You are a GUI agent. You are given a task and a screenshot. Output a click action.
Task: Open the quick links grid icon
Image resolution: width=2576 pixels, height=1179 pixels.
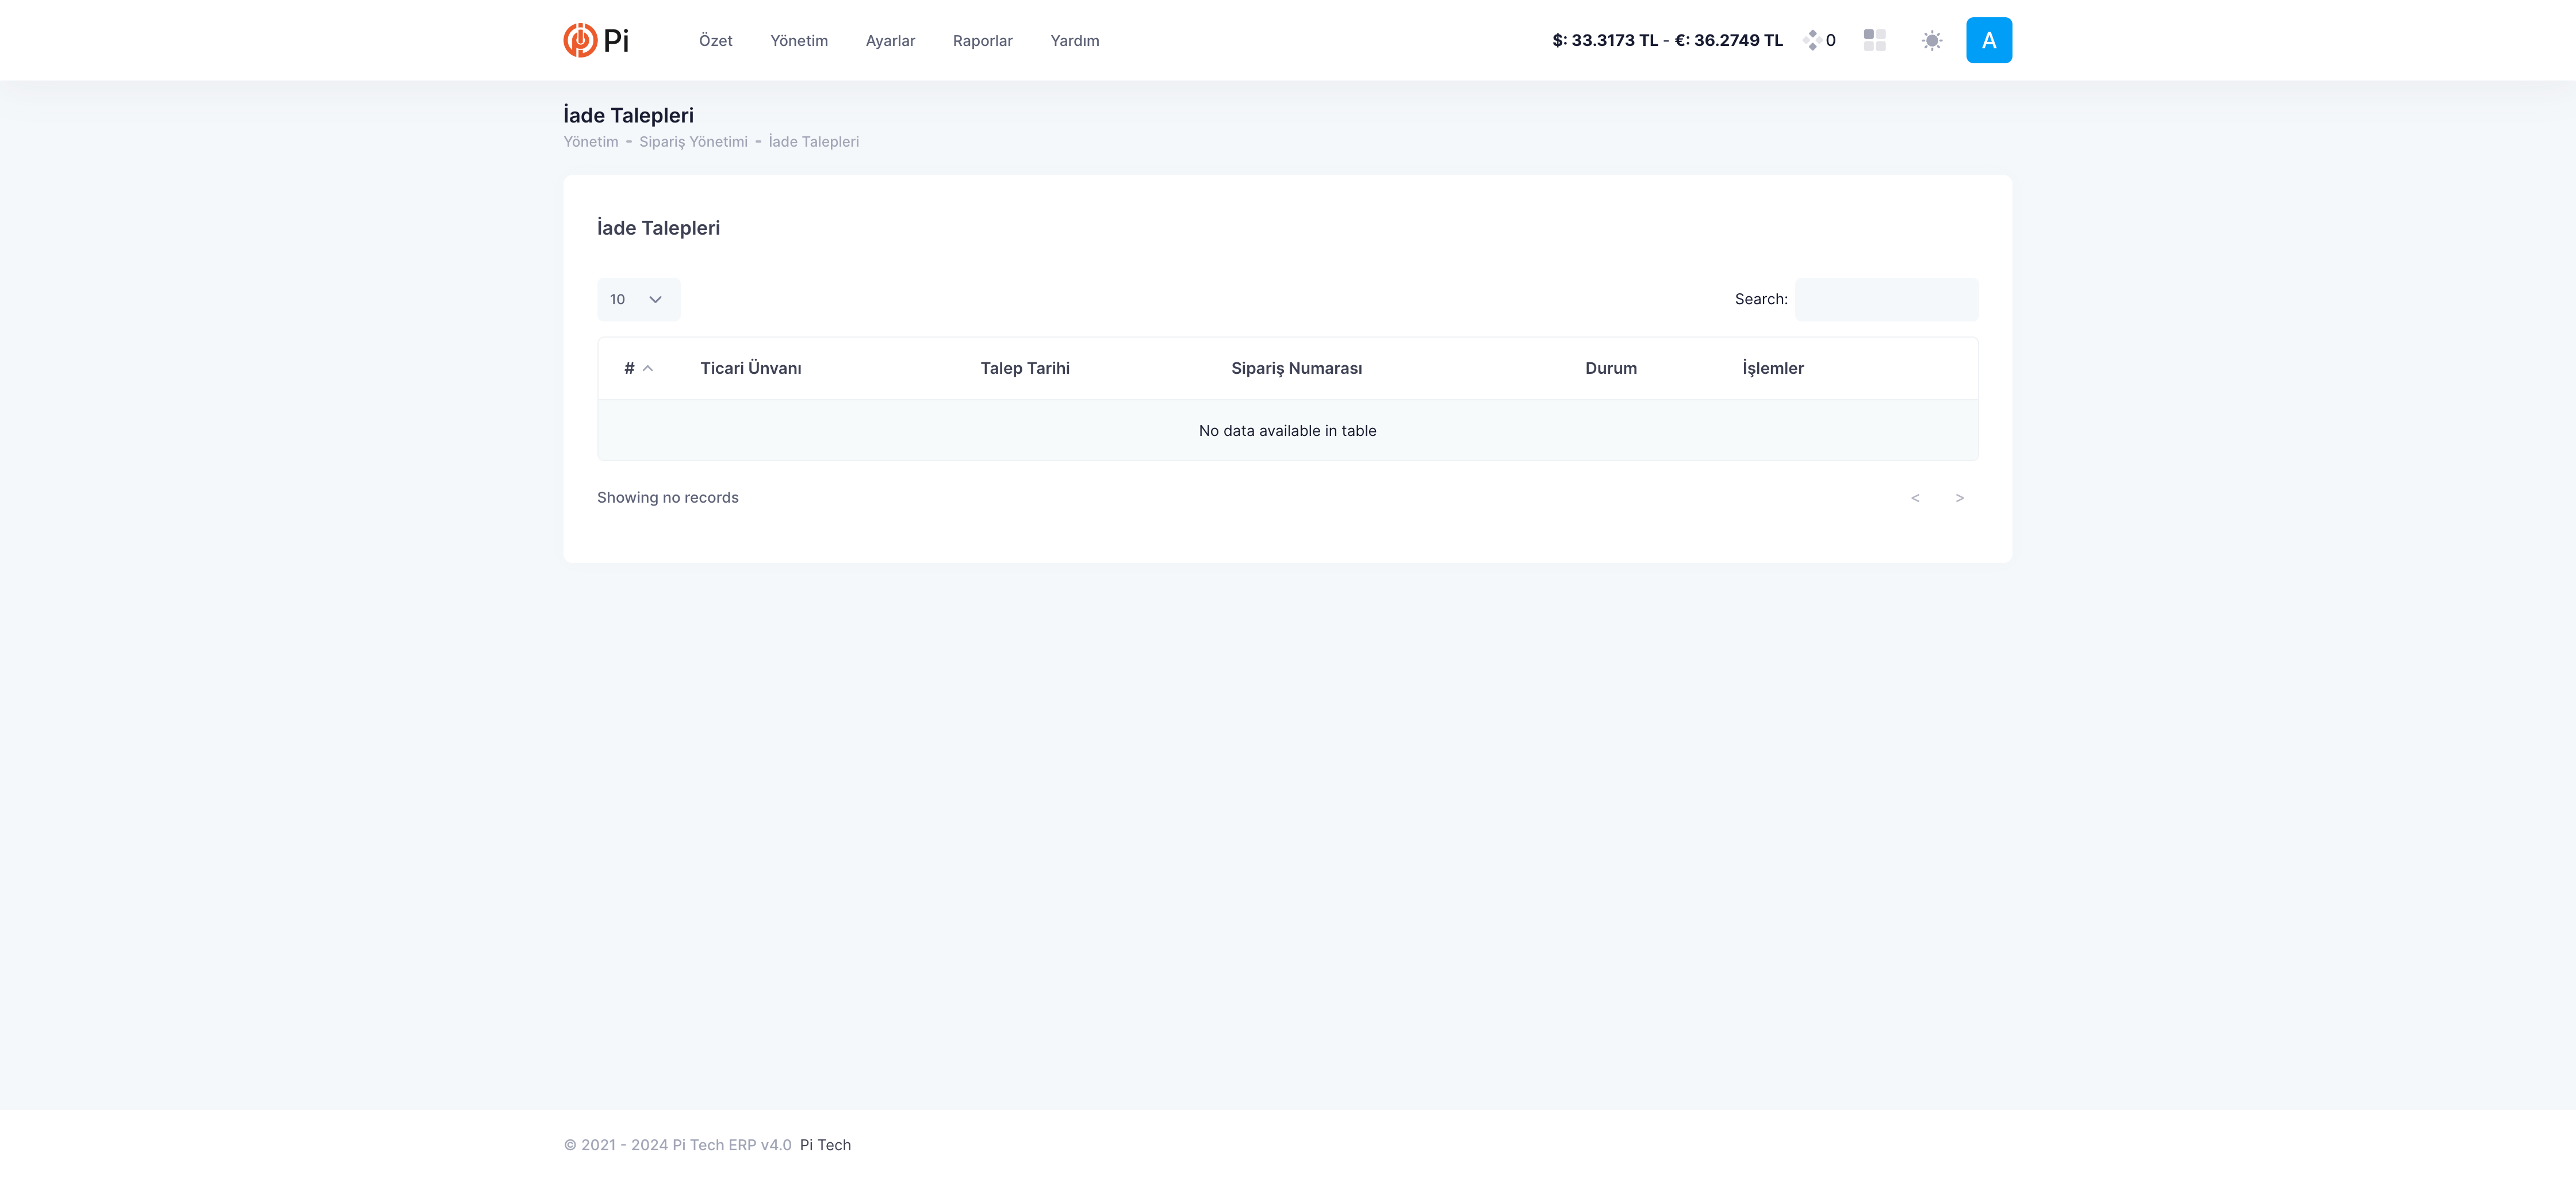point(1874,40)
